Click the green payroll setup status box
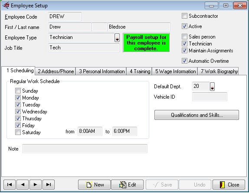Screen dimensions: 249x193 point(146,43)
